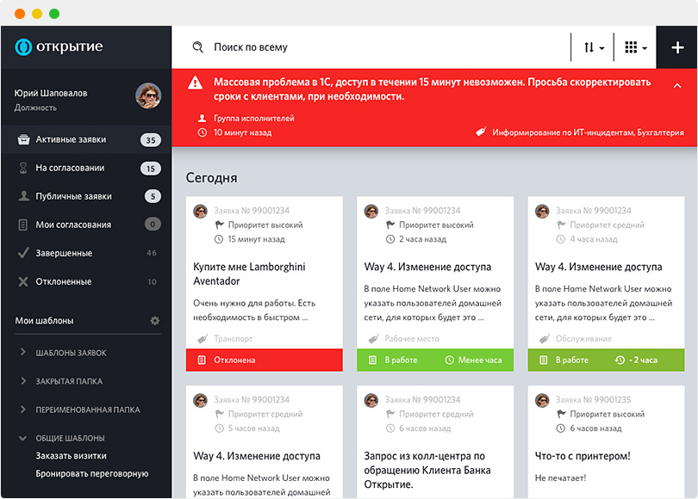Collapse the red alert banner chevron
This screenshot has height=499, width=698.
[677, 85]
